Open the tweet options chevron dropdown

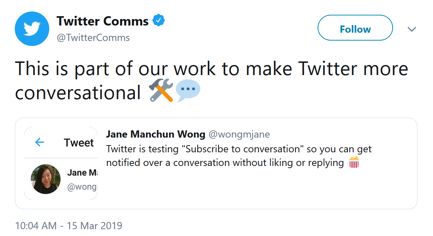pyautogui.click(x=411, y=29)
